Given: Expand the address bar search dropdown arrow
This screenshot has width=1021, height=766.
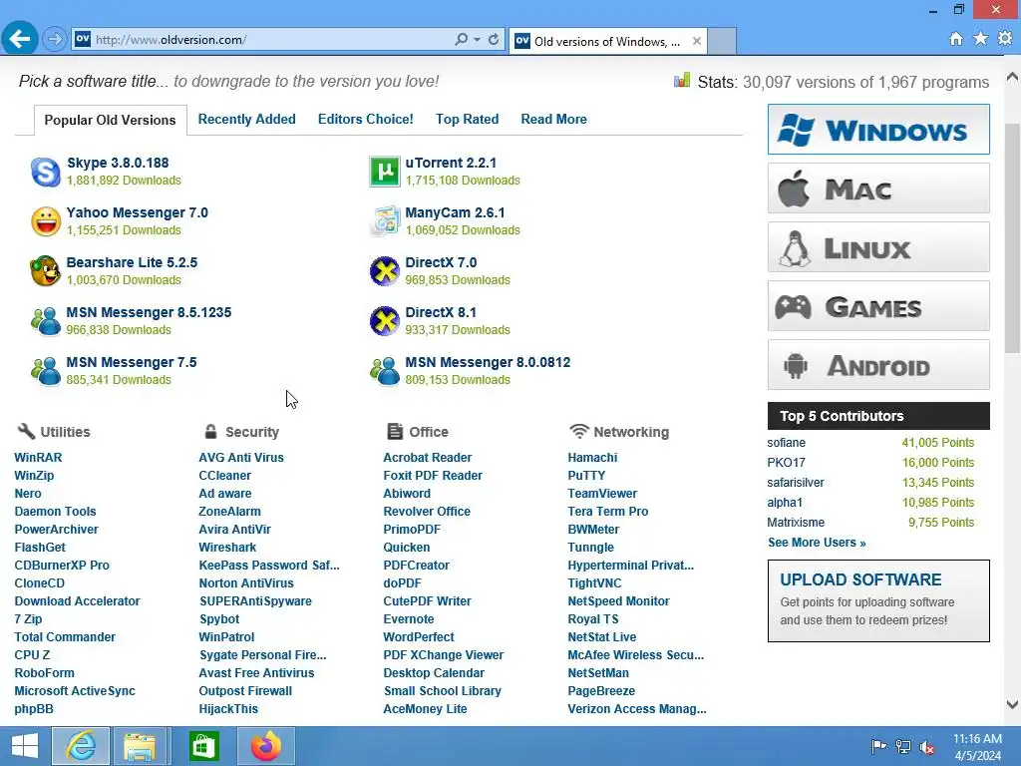Looking at the screenshot, I should [478, 39].
